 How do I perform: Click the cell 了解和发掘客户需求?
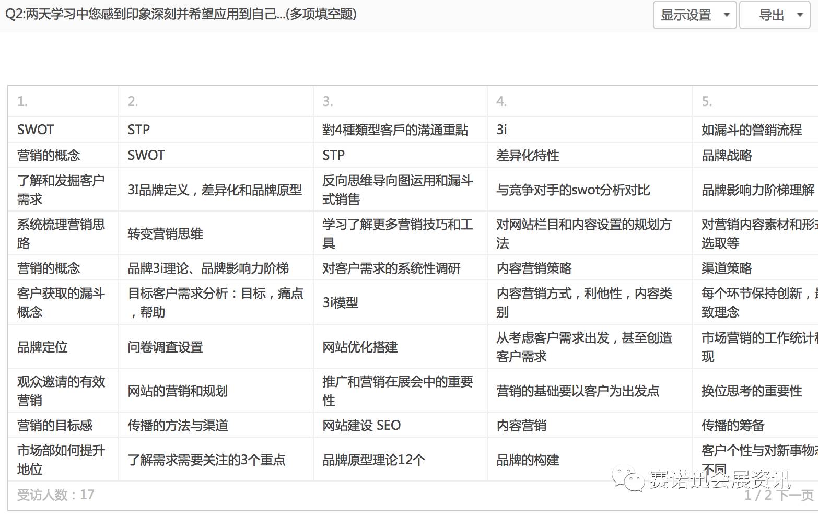64,190
